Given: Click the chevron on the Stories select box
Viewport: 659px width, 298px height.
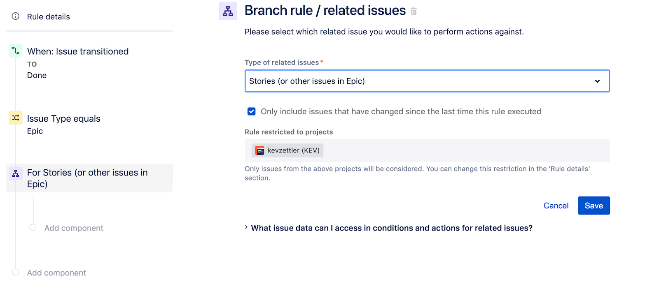Looking at the screenshot, I should (x=598, y=81).
